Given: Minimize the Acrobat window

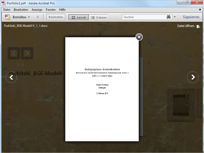Looking at the screenshot, I should point(181,2).
